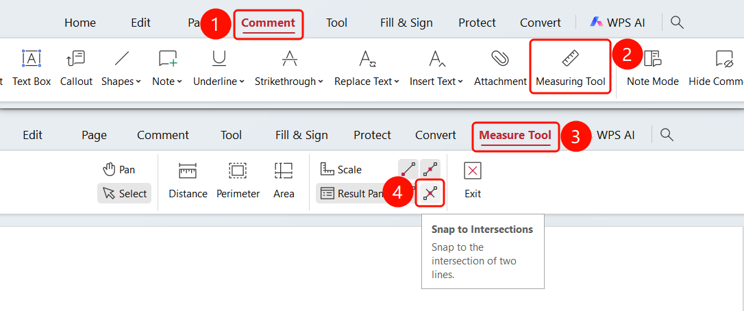Choose the Area measurement tool

tap(283, 181)
